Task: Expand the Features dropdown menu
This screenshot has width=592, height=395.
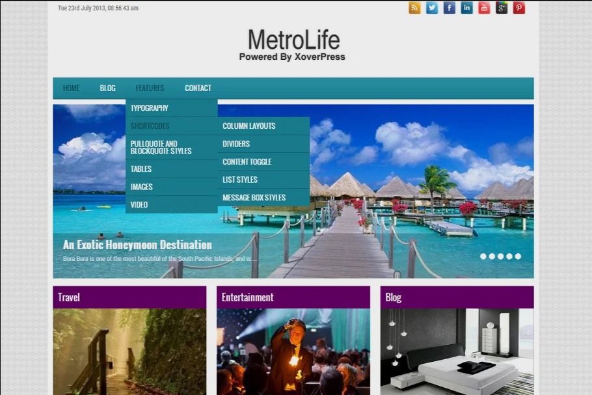Action: click(150, 89)
